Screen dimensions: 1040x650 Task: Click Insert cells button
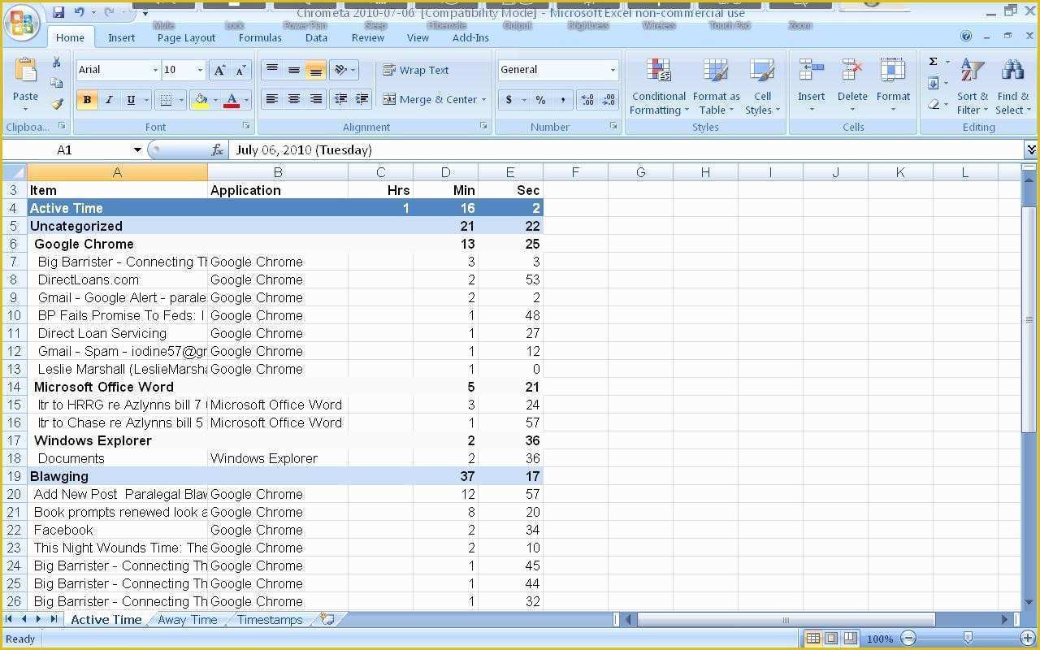(811, 87)
